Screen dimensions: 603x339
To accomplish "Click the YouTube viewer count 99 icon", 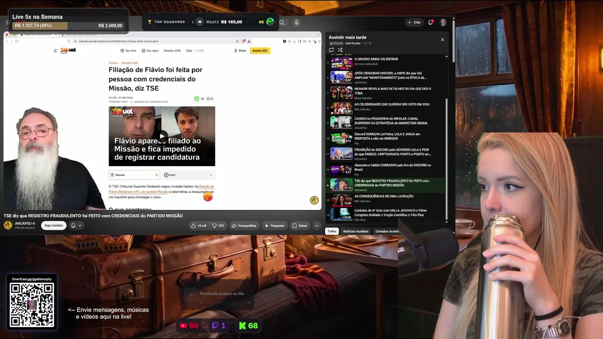I will pyautogui.click(x=183, y=325).
